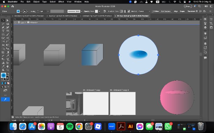Swap fill and stroke colors
This screenshot has width=214, height=133.
8,74
